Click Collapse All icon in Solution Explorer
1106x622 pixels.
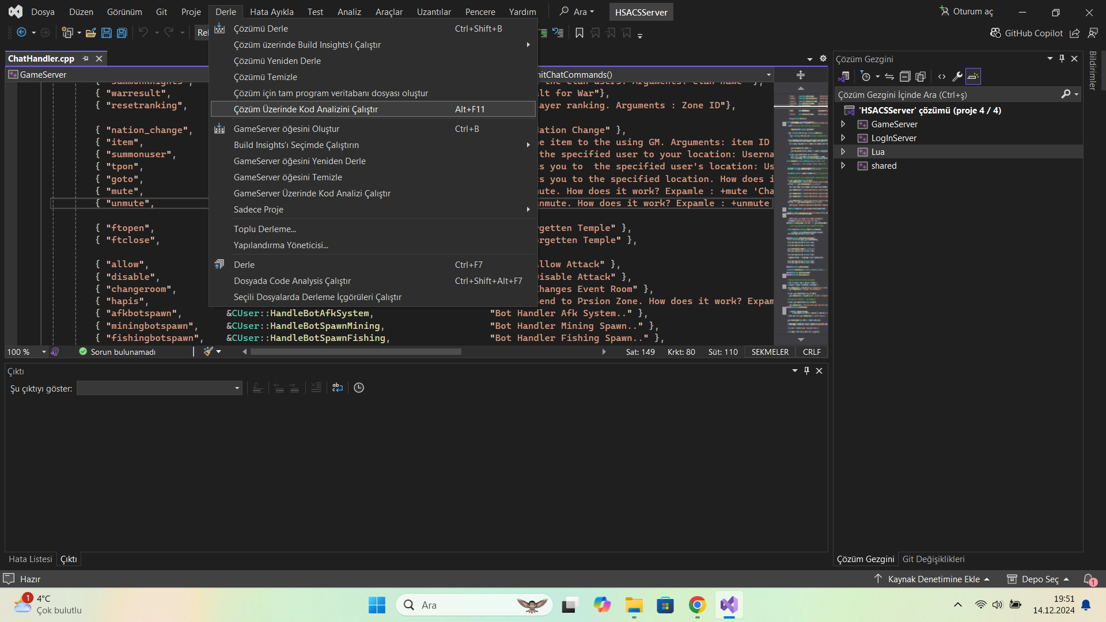point(905,76)
